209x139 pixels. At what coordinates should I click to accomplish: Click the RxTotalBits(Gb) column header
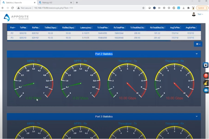point(158,28)
